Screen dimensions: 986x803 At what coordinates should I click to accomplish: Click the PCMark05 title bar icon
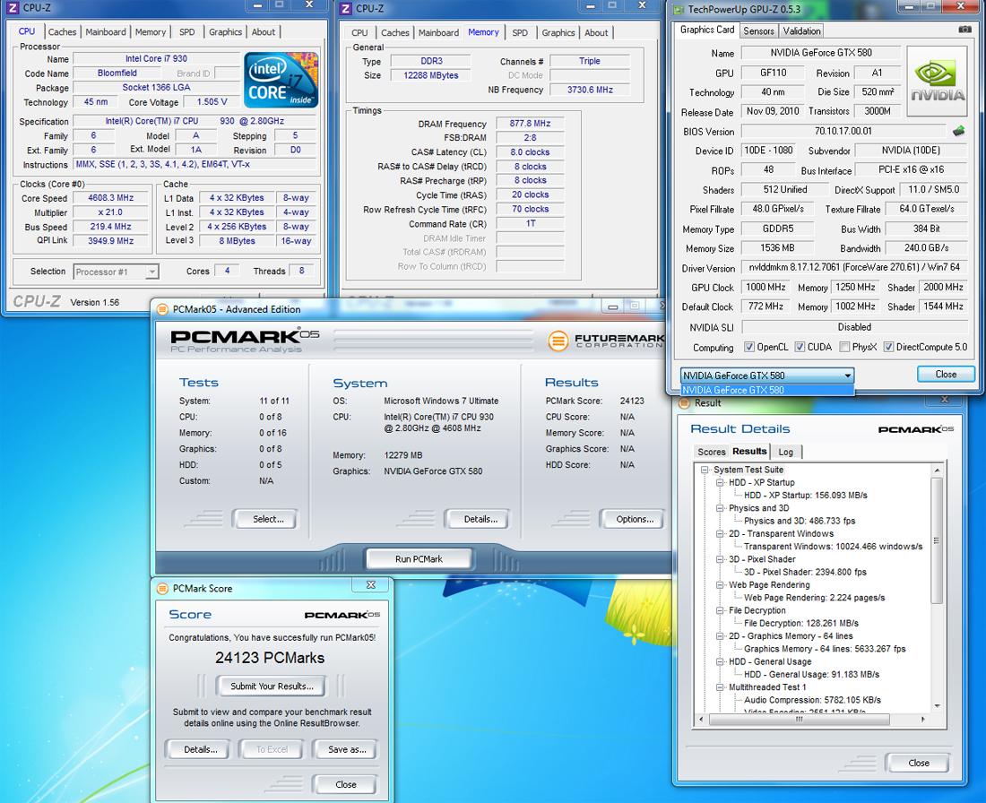162,309
